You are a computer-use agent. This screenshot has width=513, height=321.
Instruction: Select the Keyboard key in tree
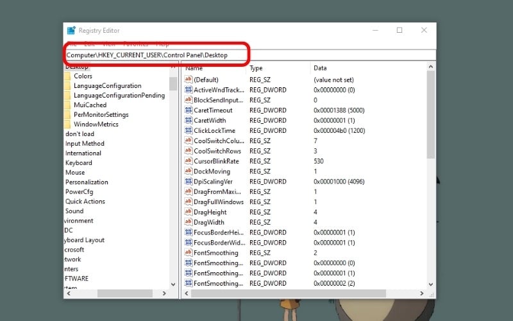click(78, 163)
